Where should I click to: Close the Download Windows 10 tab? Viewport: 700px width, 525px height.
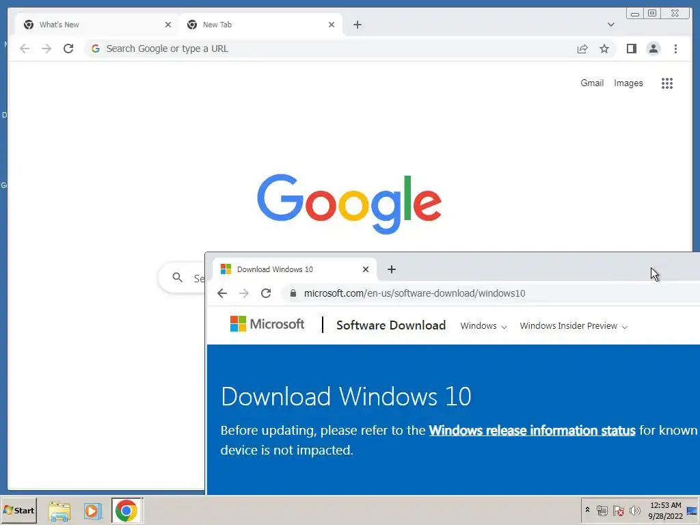[366, 269]
